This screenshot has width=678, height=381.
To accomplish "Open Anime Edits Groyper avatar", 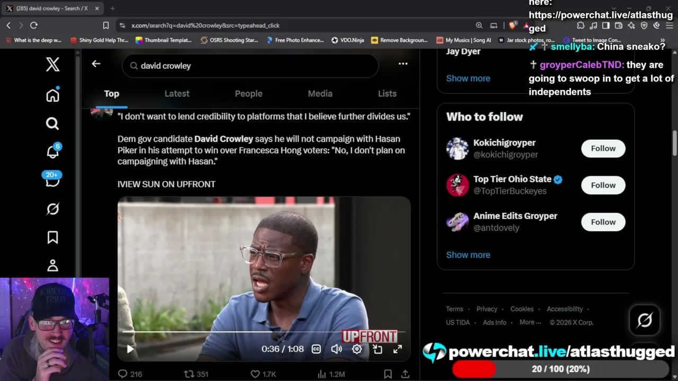I will [x=457, y=222].
